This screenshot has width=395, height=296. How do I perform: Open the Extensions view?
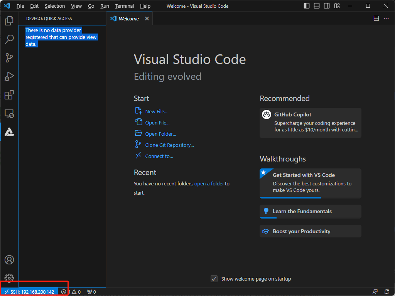(x=9, y=95)
